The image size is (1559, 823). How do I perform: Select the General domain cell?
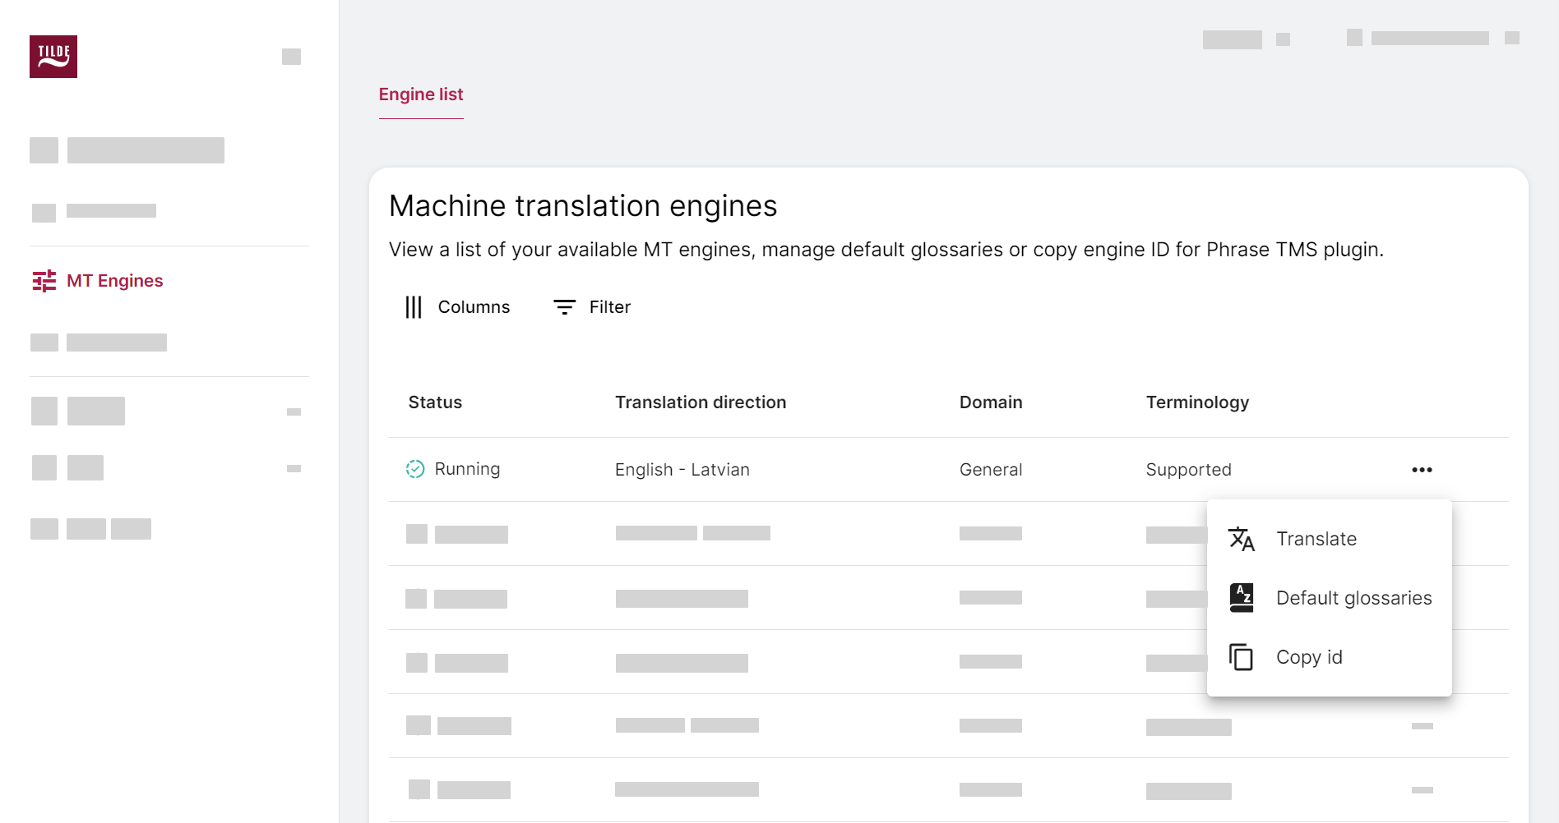991,470
